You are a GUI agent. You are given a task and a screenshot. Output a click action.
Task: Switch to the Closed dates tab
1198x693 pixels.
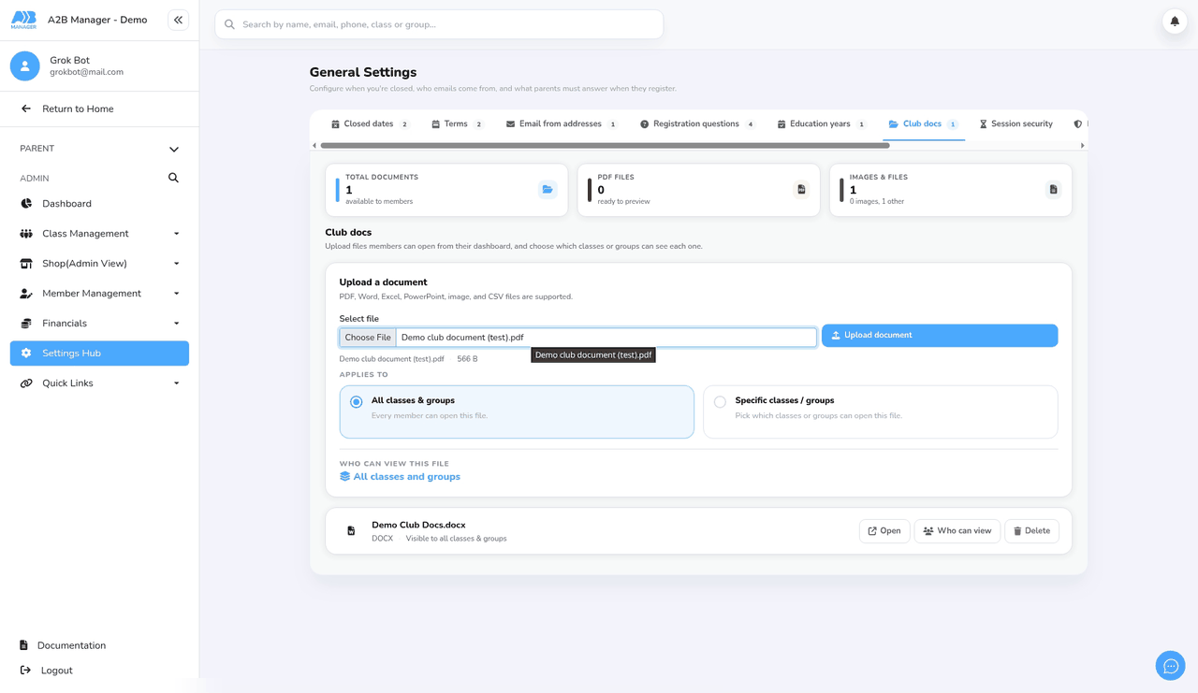tap(371, 124)
